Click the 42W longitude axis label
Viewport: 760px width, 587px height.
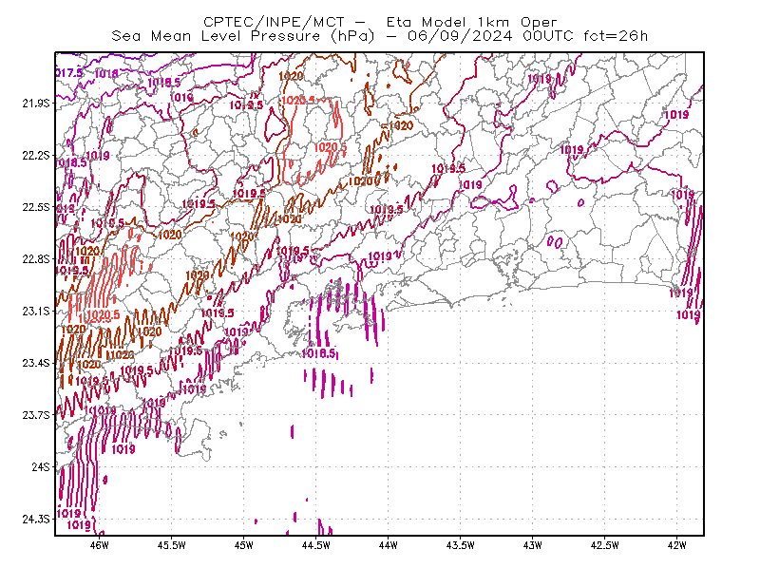point(677,545)
